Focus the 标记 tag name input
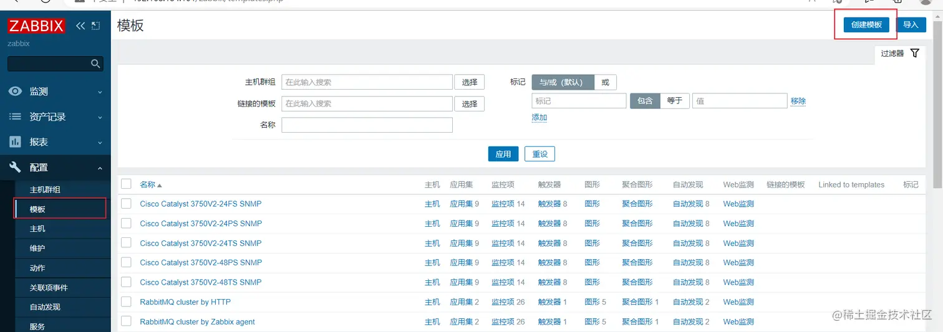This screenshot has width=943, height=332. pos(579,101)
